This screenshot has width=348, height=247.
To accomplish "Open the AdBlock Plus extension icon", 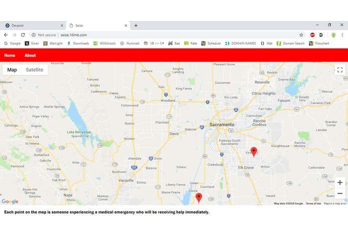I will (x=312, y=35).
